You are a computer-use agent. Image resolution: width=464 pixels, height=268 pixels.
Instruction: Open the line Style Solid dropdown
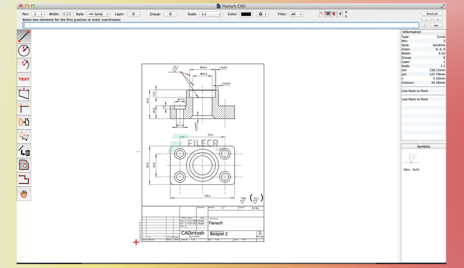pyautogui.click(x=99, y=14)
